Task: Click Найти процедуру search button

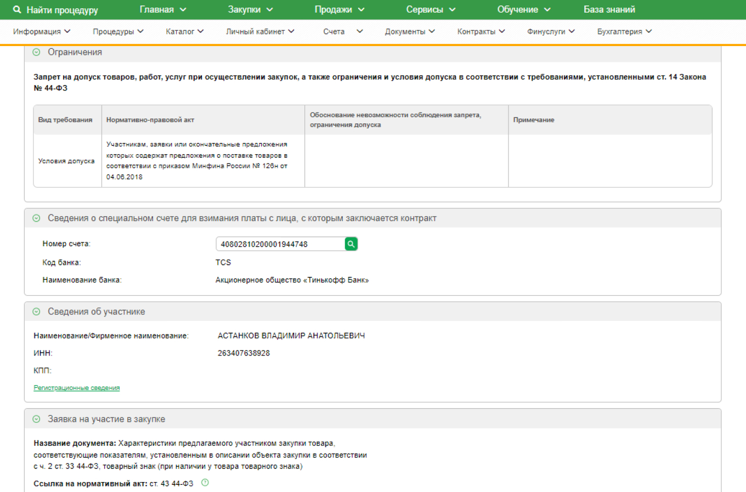Action: coord(62,10)
